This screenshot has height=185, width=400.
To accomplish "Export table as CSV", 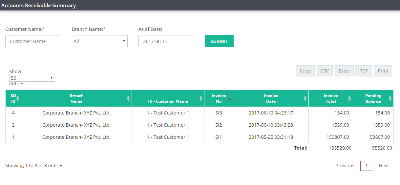I will tap(325, 71).
